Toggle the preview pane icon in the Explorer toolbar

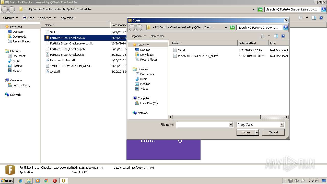click(x=314, y=18)
